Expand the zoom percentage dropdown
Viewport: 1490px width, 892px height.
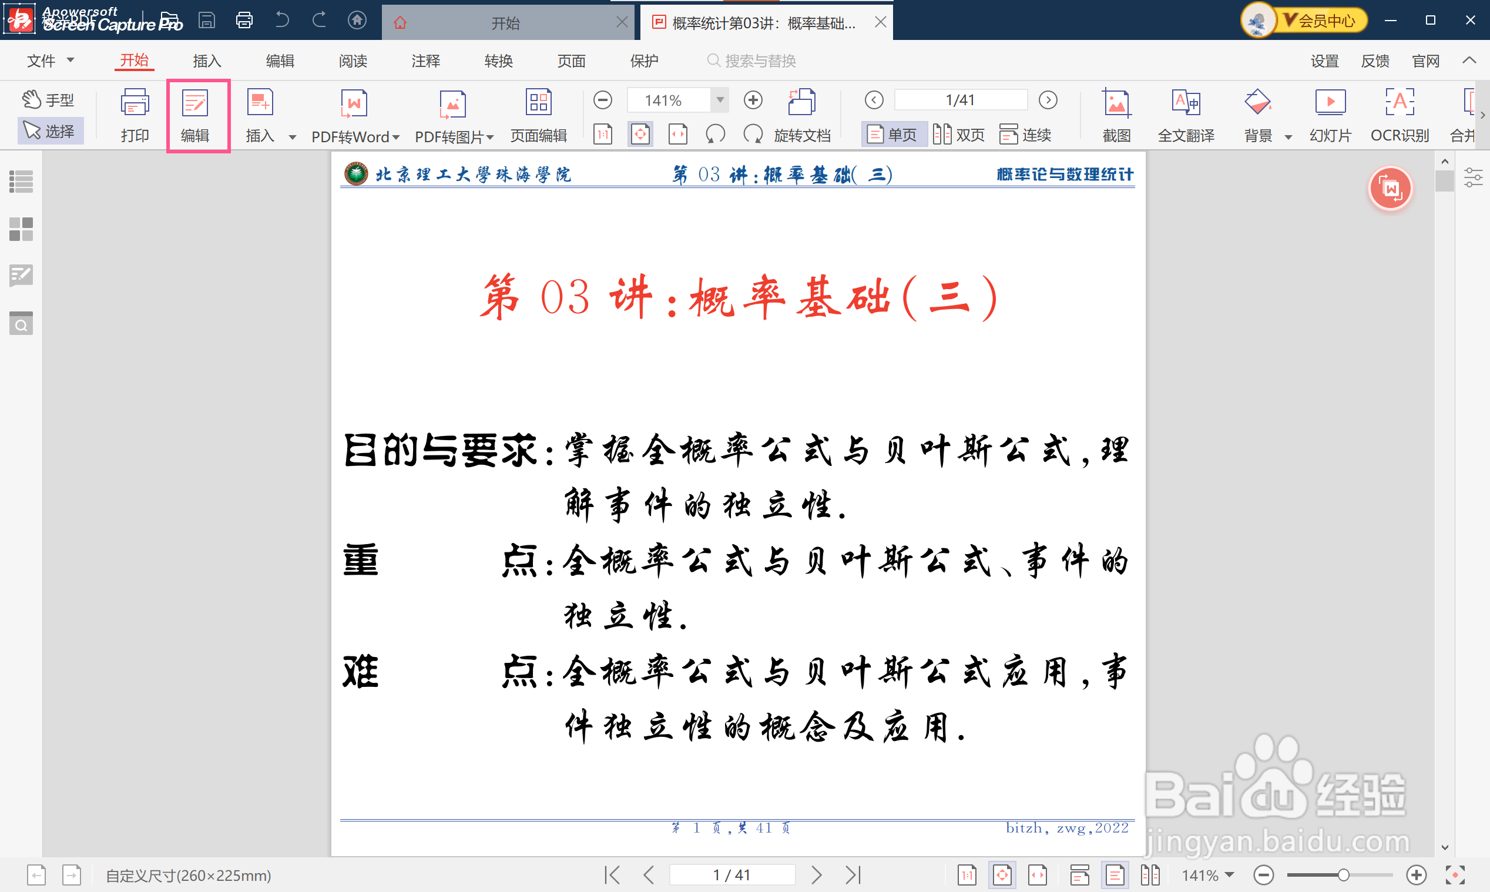pos(720,100)
